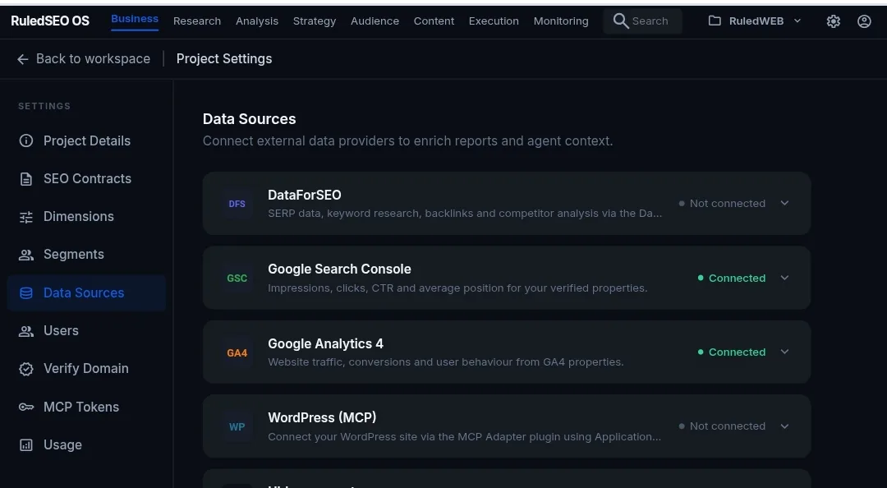Image resolution: width=887 pixels, height=488 pixels.
Task: Switch to the Audience tab
Action: (x=375, y=21)
